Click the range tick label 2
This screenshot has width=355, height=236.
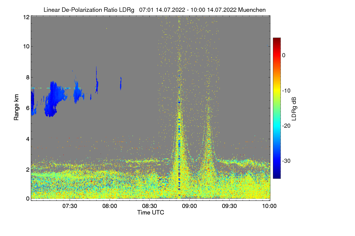pyautogui.click(x=28, y=170)
